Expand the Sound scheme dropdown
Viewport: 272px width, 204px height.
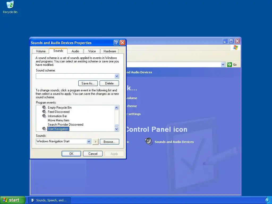[x=117, y=76]
